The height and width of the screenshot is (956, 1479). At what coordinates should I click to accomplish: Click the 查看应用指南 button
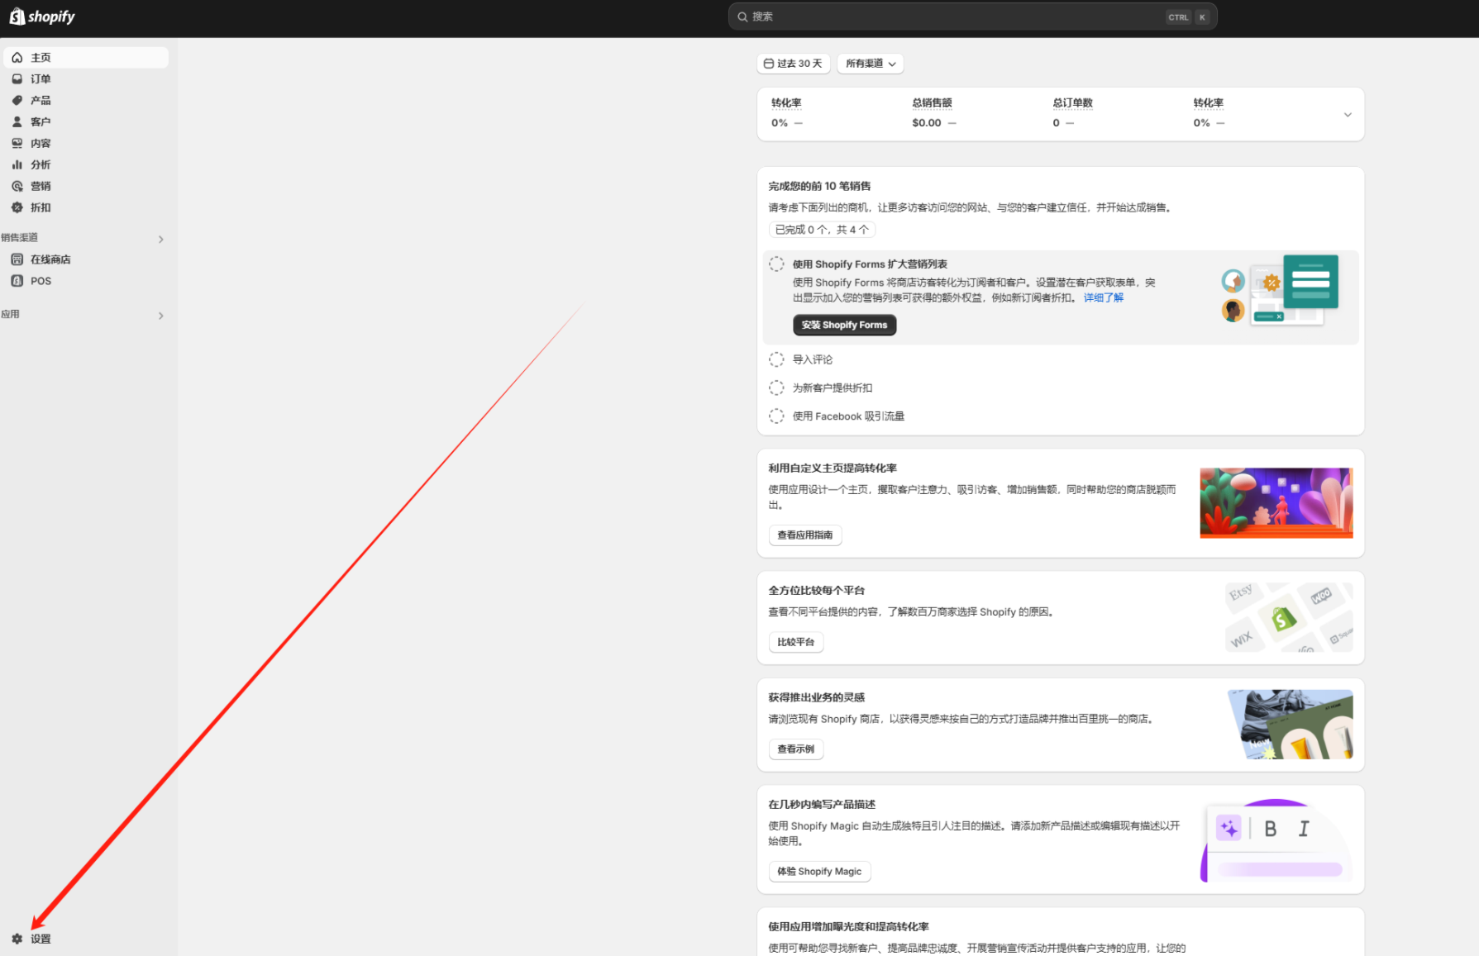pyautogui.click(x=804, y=535)
